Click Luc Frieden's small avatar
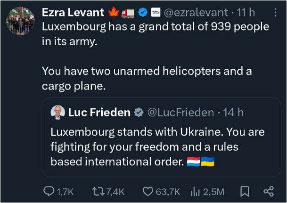Viewport: 287px width, 203px height. (x=57, y=113)
